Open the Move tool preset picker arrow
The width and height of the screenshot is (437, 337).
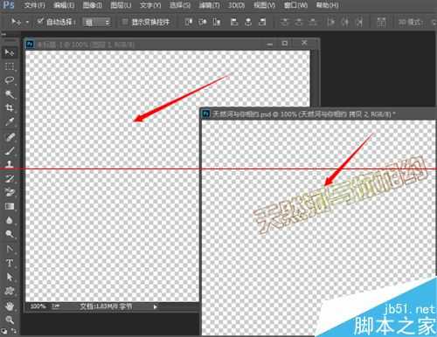pyautogui.click(x=27, y=22)
